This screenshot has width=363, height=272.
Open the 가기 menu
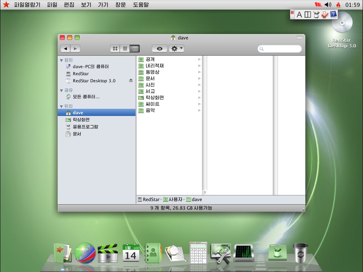tap(103, 5)
